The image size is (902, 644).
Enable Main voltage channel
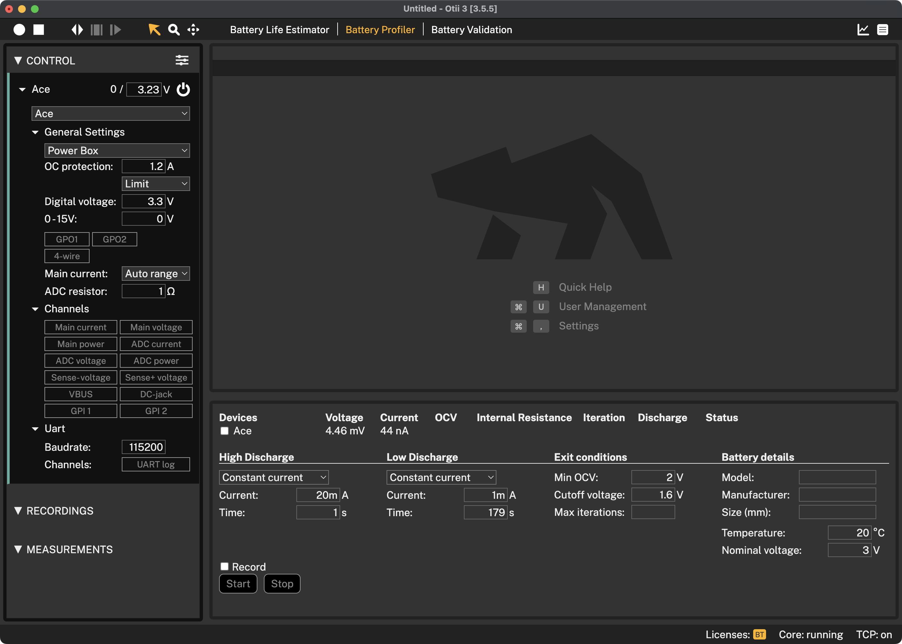pyautogui.click(x=156, y=327)
